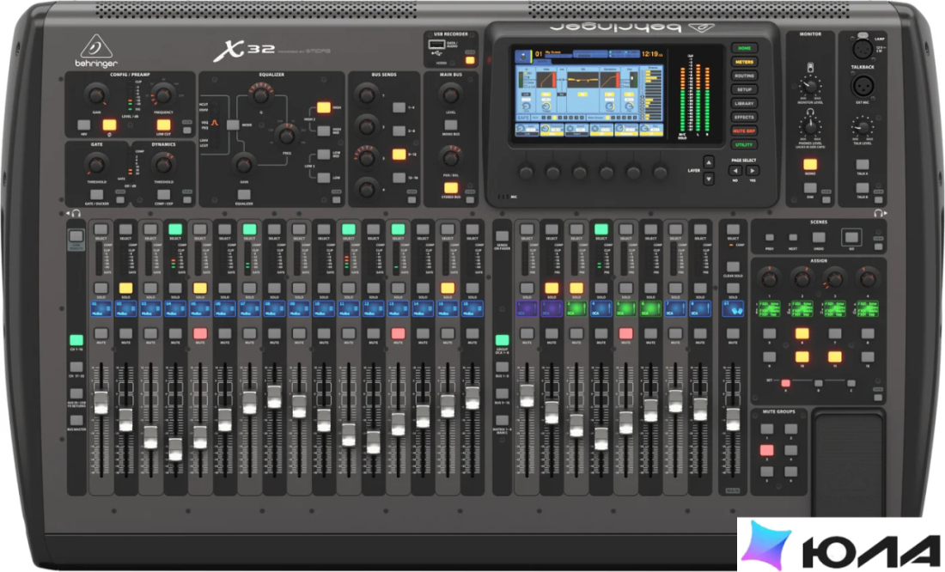Activate TALK A talkback button
945x572 pixels.
point(863,165)
